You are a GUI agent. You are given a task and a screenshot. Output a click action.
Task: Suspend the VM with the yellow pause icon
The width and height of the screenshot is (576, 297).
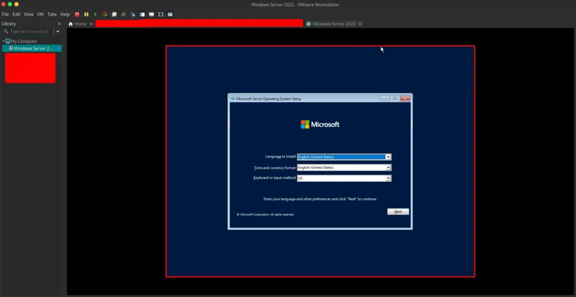(x=86, y=14)
